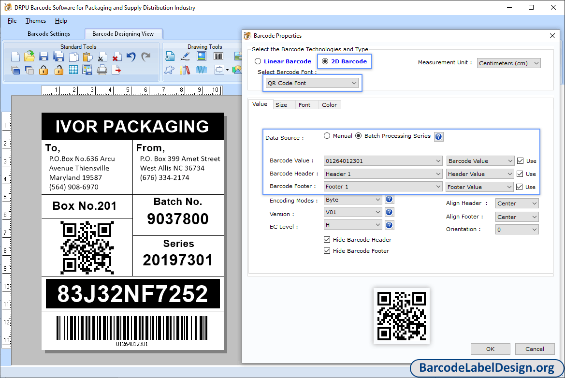The height and width of the screenshot is (378, 565).
Task: Add an image with the Picture tool
Action: coord(201,57)
